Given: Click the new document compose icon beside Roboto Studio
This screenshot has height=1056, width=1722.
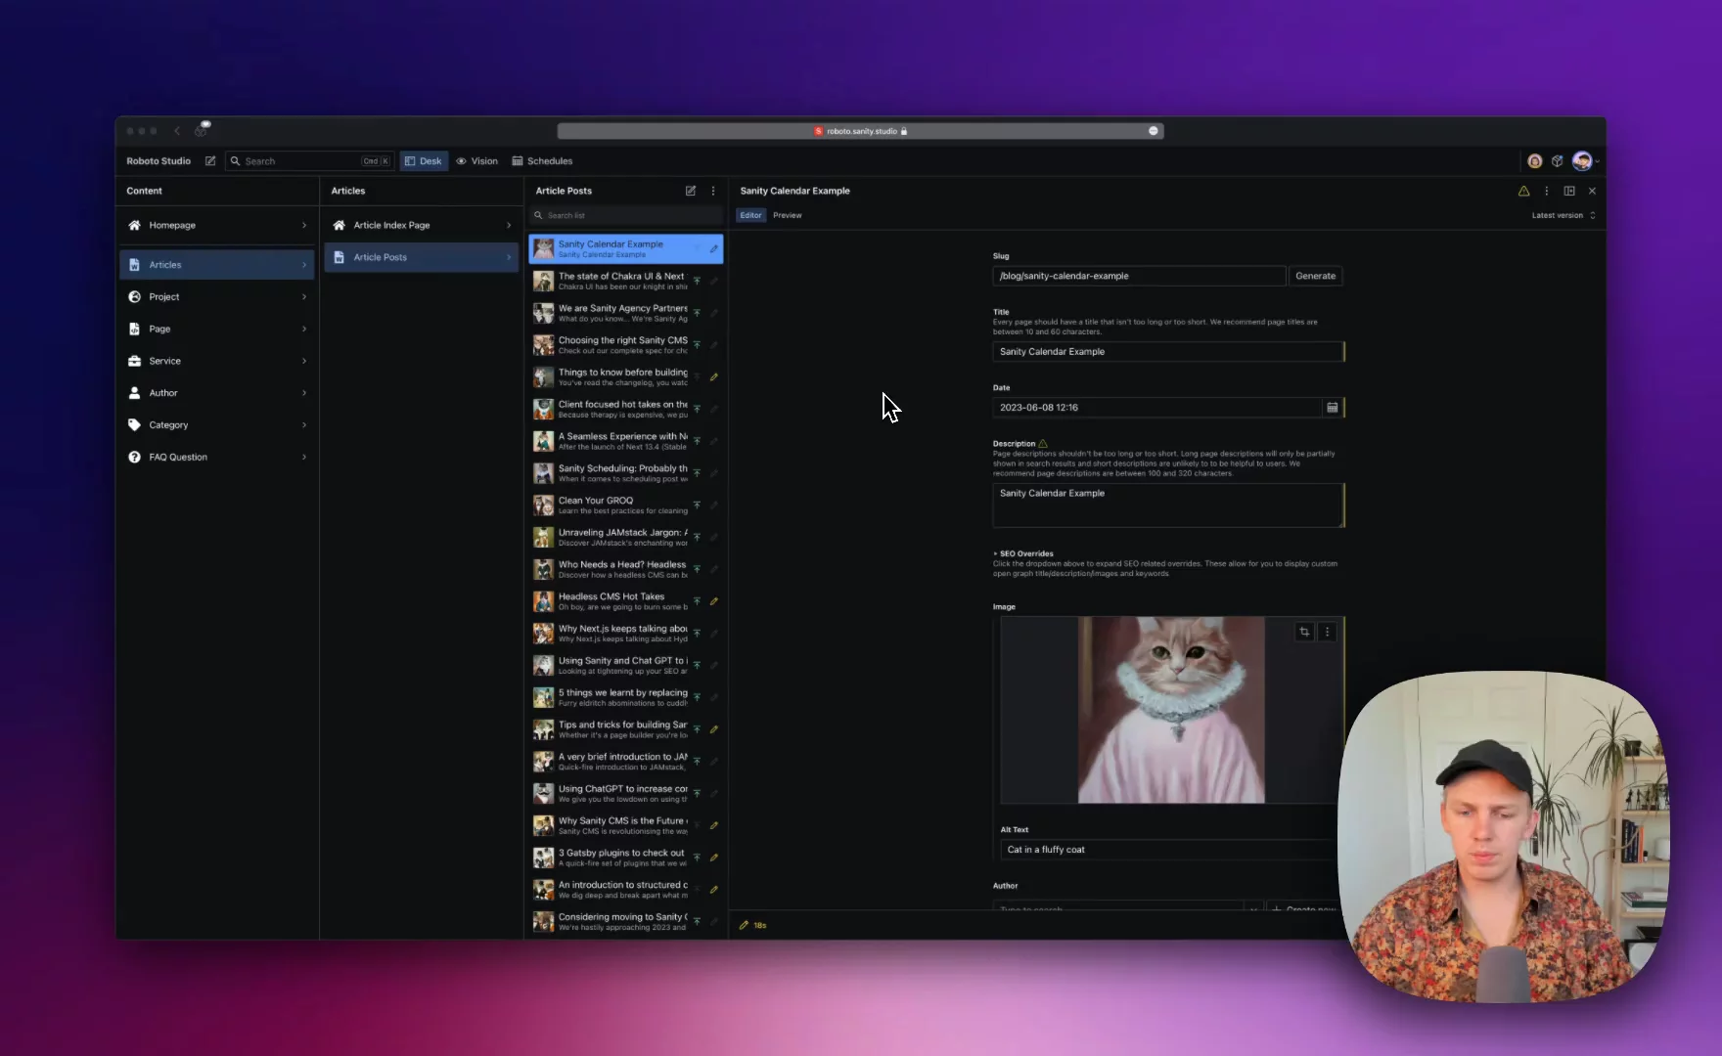Looking at the screenshot, I should point(210,161).
